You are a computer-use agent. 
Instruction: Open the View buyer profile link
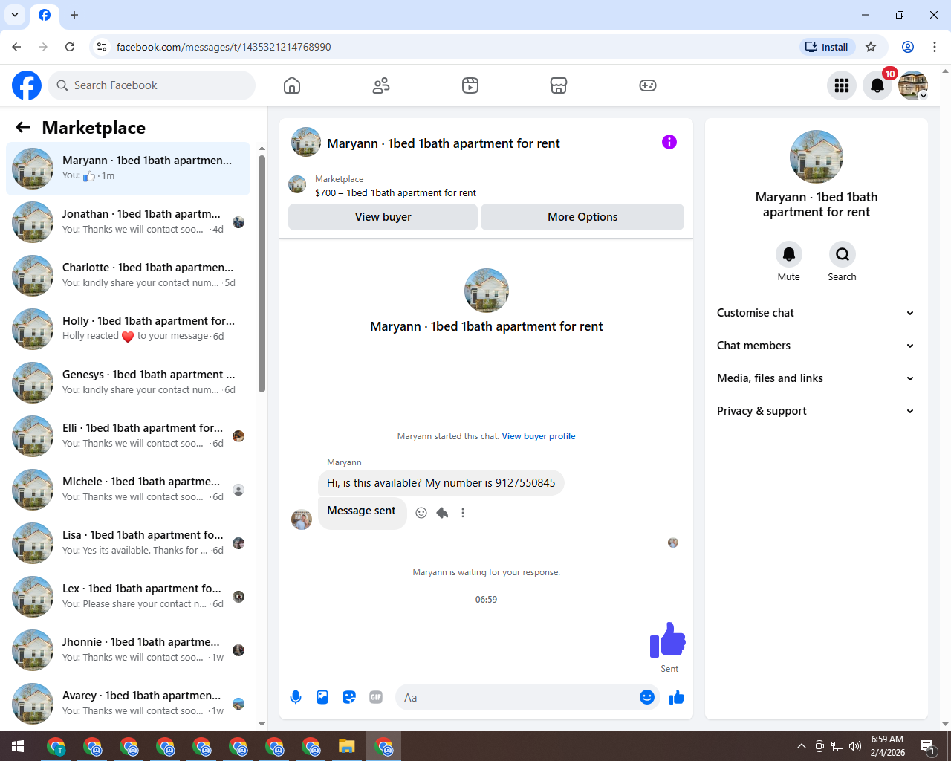(539, 436)
